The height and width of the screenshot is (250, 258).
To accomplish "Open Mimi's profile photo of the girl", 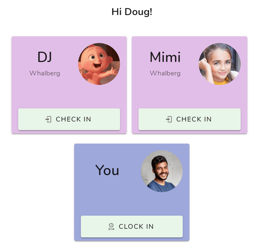I will coord(220,64).
